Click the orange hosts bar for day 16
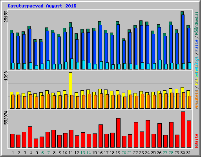 click(x=101, y=101)
